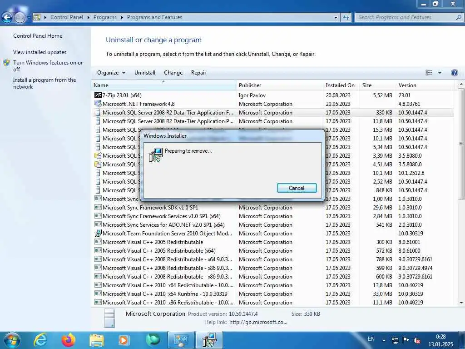
Task: Click the vertical scrollbar thumb
Action: tap(461, 144)
